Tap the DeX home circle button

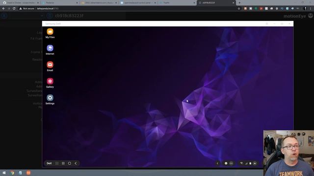(x=70, y=163)
